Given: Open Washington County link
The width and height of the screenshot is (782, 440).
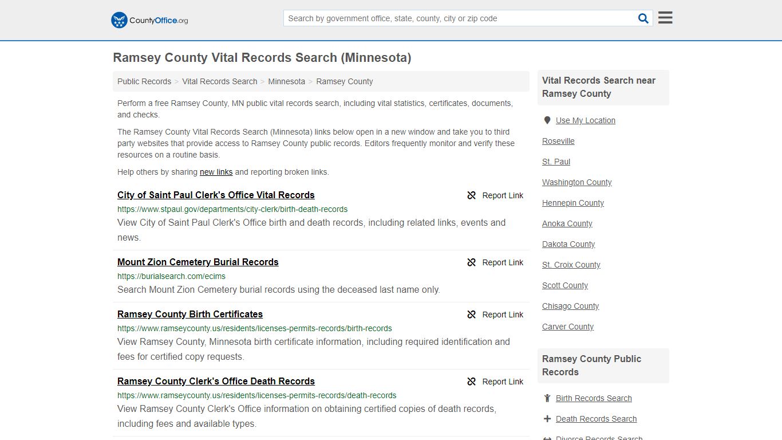Looking at the screenshot, I should [577, 182].
